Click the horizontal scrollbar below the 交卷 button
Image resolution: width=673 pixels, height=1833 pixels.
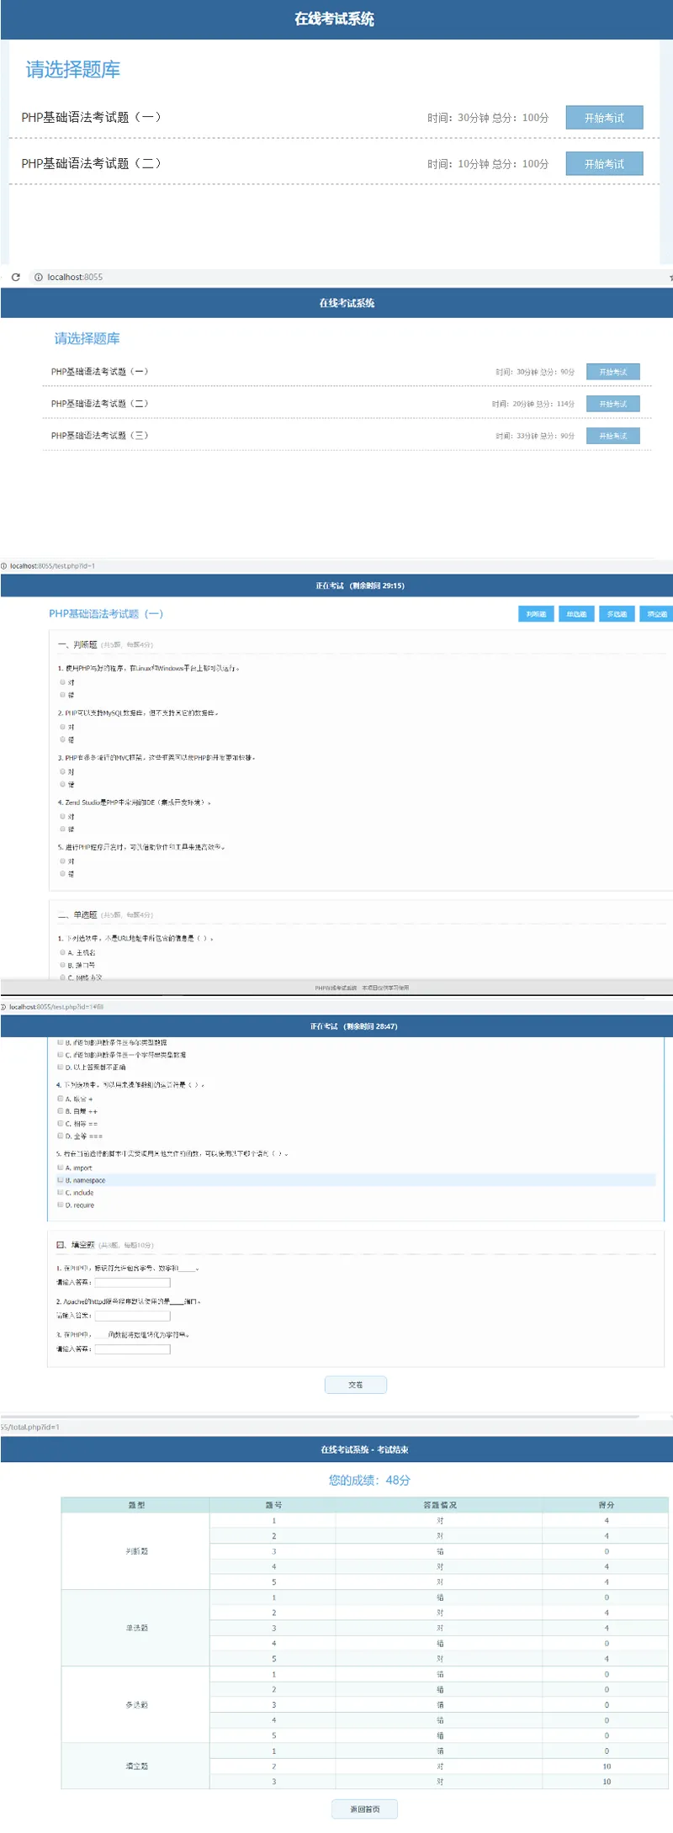click(320, 1416)
